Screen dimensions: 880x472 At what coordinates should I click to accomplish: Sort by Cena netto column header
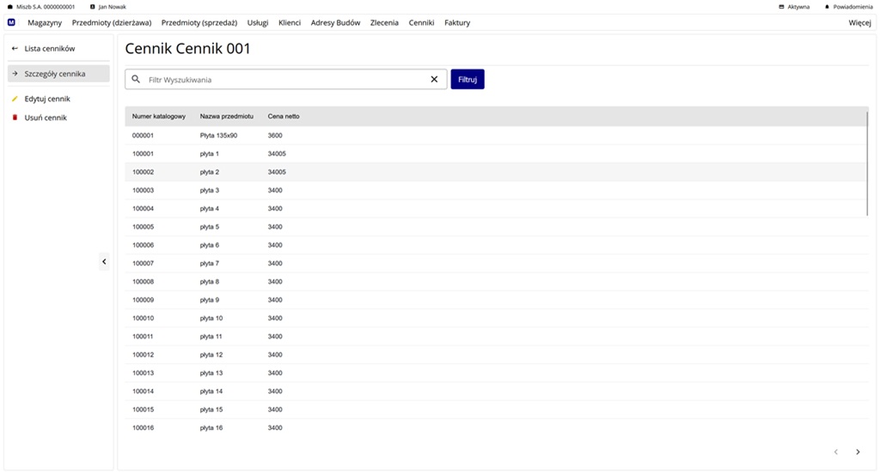[284, 116]
